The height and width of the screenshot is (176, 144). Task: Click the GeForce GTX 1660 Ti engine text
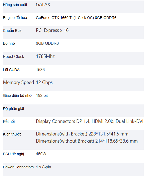pyautogui.click(x=76, y=18)
